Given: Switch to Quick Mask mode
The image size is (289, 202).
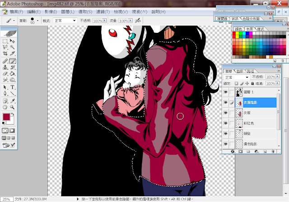Looking at the screenshot, I should point(12,130).
